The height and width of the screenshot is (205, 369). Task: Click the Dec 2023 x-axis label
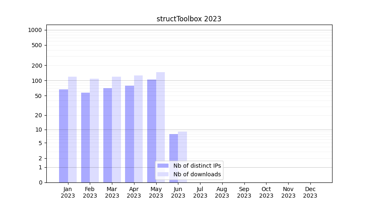(x=310, y=192)
